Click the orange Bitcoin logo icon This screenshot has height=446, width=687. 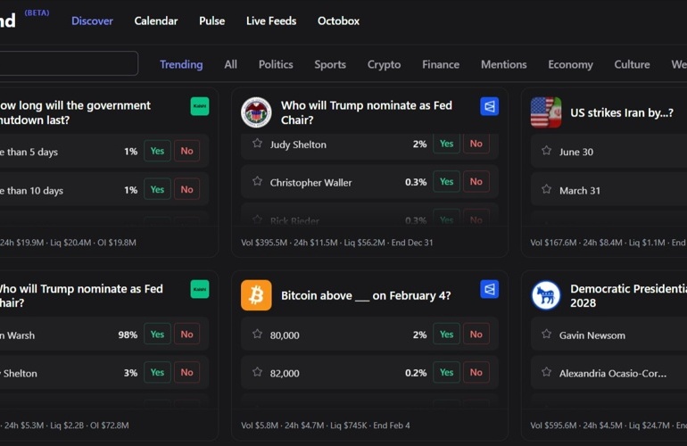(x=256, y=295)
